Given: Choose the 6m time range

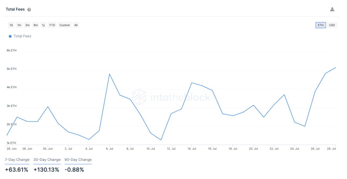Looking at the screenshot, I should 36,25.
